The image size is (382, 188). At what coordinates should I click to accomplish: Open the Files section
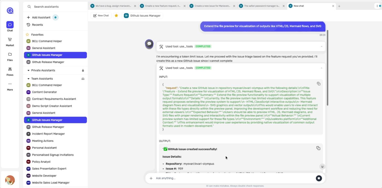click(10, 57)
